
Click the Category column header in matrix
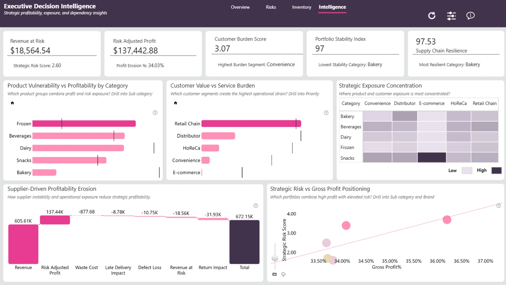coord(351,103)
